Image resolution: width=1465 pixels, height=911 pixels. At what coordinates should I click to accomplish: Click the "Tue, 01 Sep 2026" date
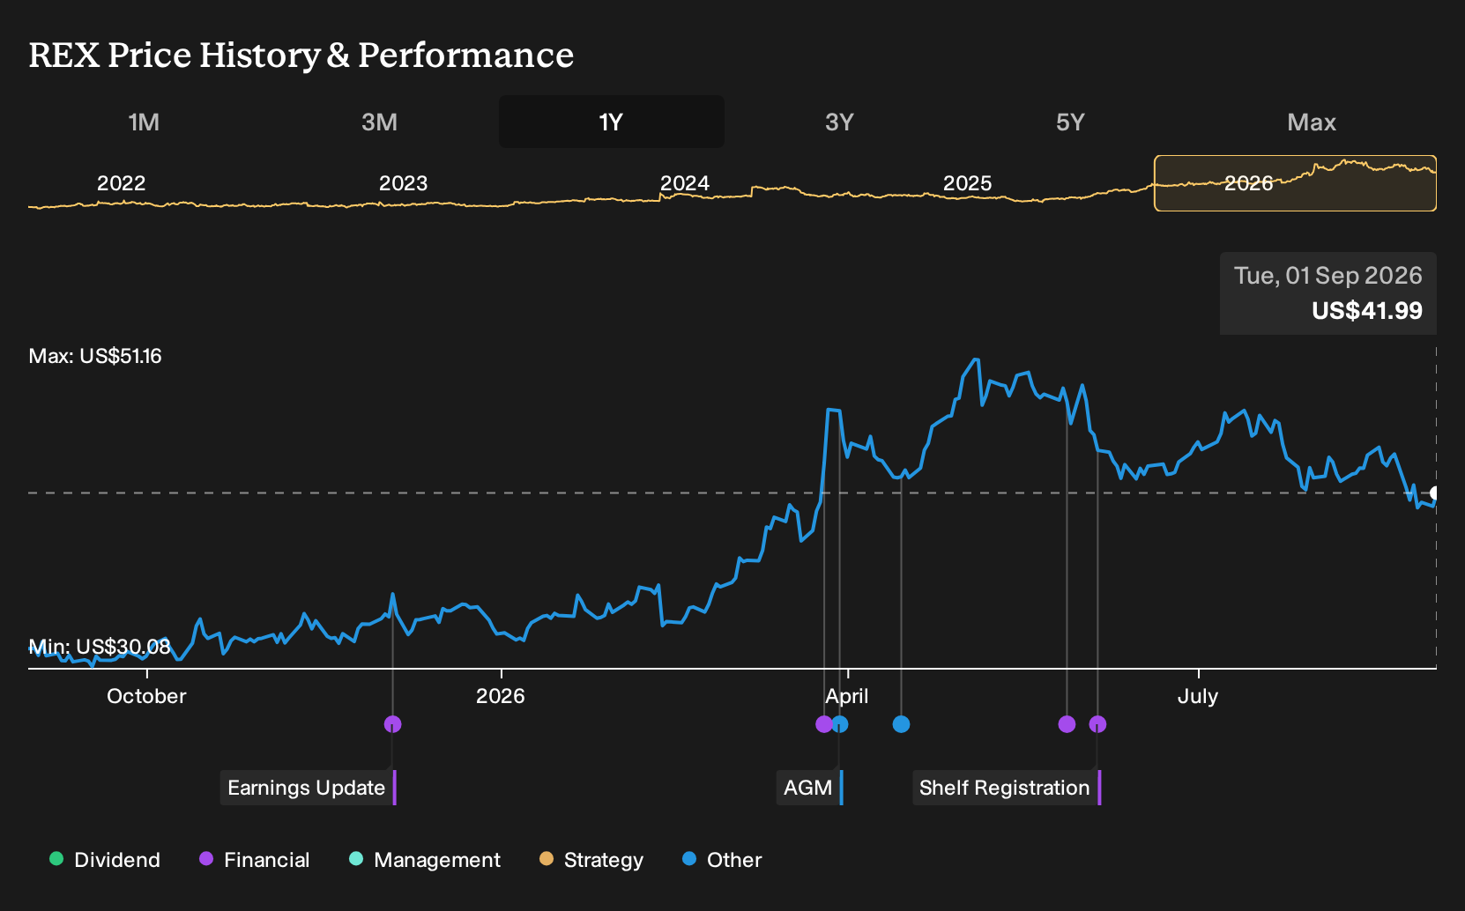[x=1328, y=276]
